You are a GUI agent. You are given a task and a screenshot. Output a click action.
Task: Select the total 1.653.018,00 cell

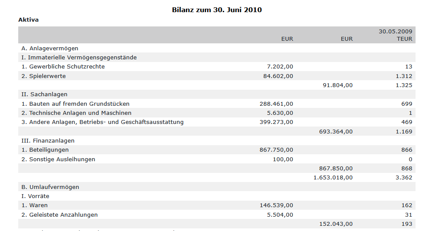point(333,177)
